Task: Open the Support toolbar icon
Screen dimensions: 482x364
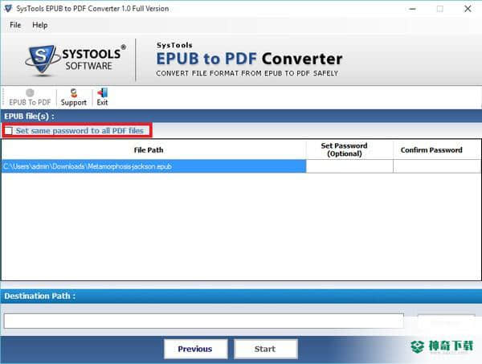Action: point(74,97)
